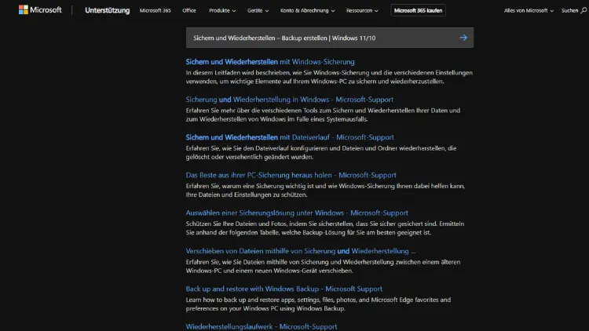
Task: Open the Unterstützung home link
Action: (x=107, y=10)
